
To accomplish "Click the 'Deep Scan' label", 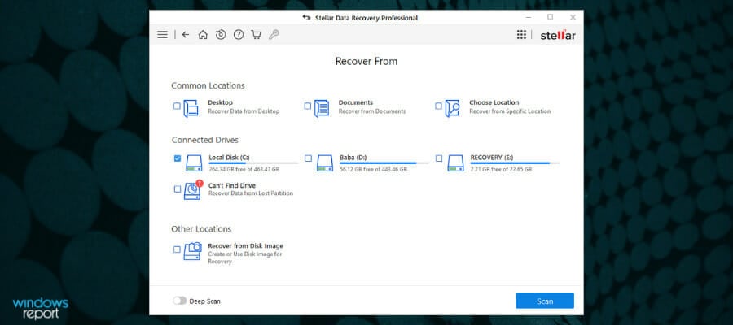I will [204, 301].
